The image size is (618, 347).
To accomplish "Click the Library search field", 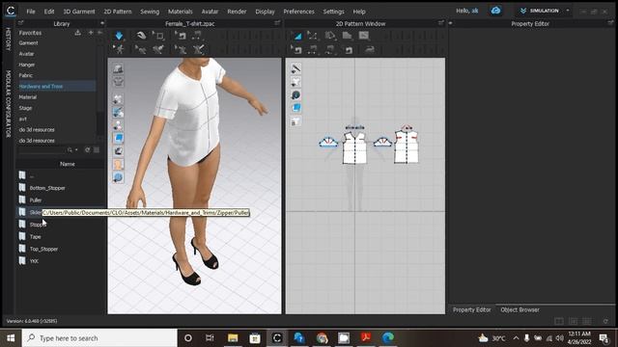I will [x=42, y=150].
